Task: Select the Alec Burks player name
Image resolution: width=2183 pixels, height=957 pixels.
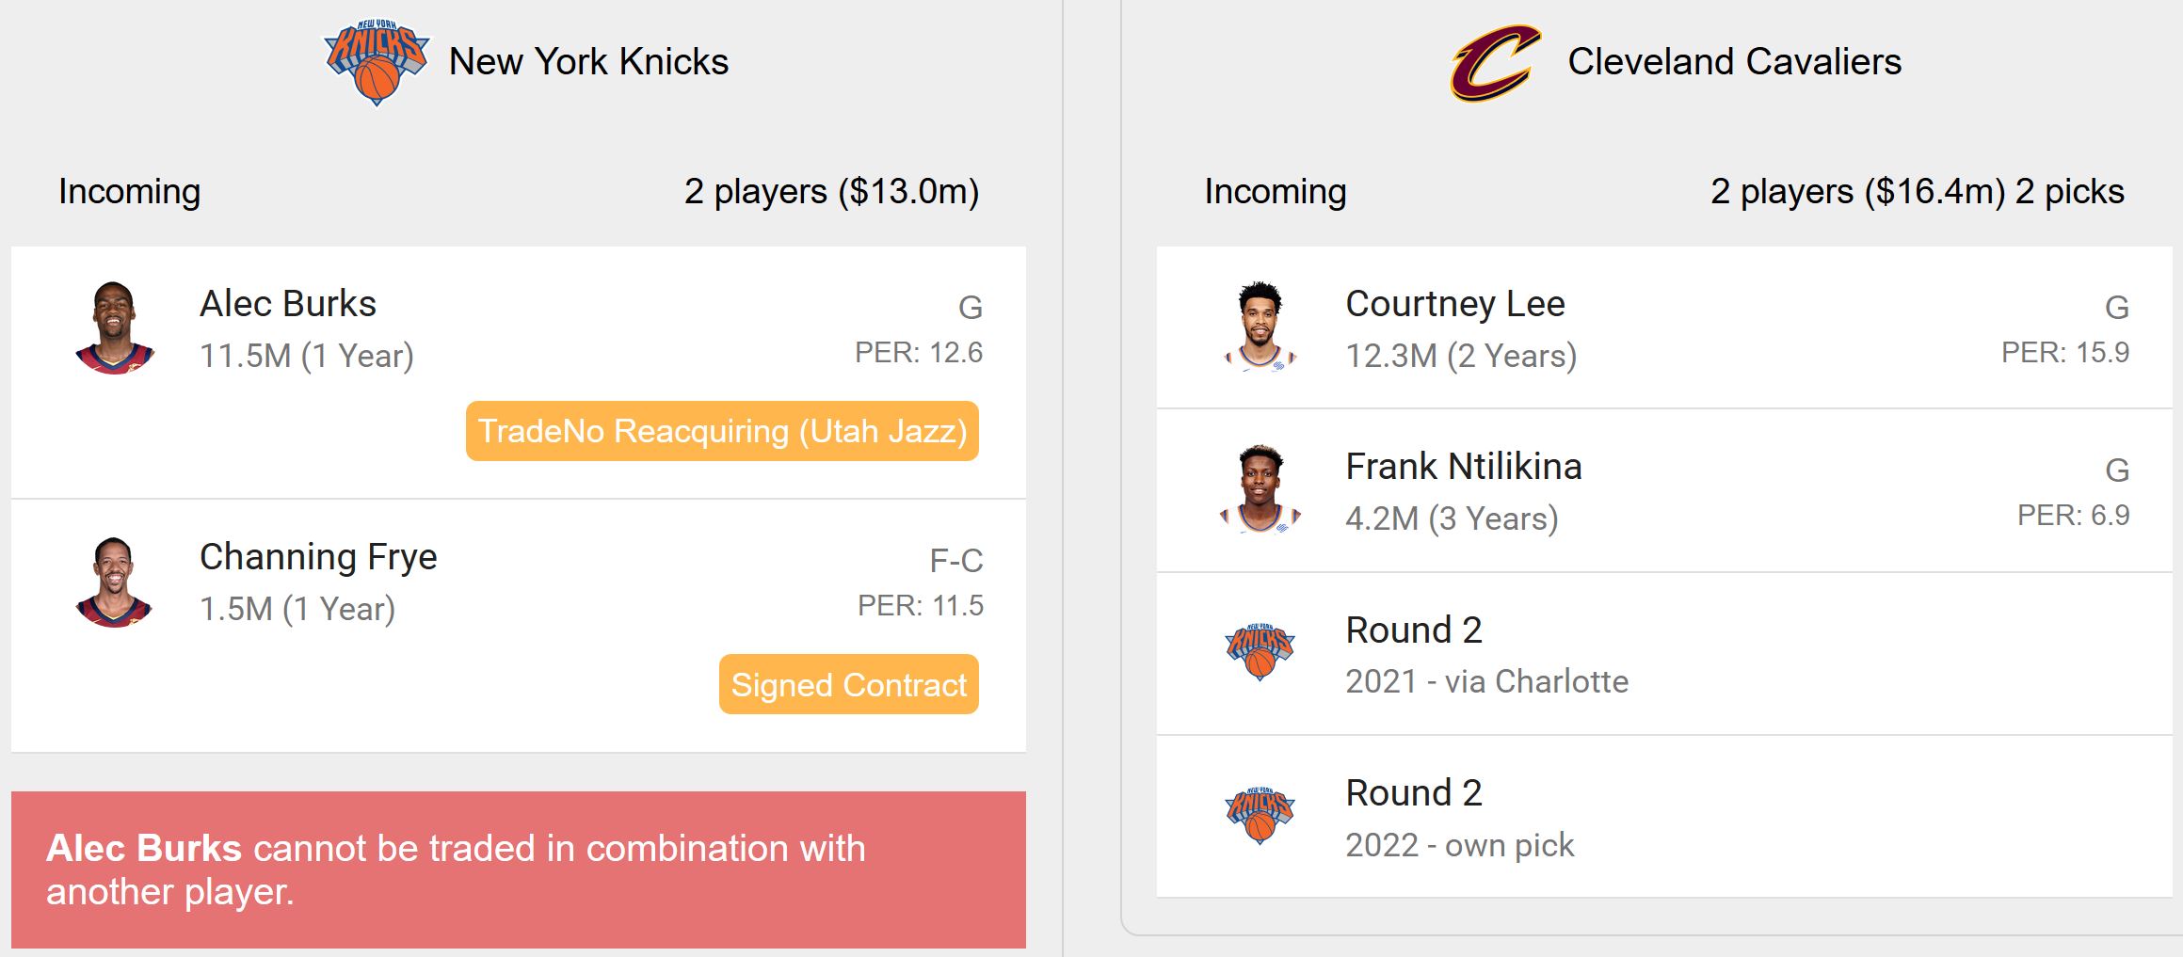Action: pos(288,304)
